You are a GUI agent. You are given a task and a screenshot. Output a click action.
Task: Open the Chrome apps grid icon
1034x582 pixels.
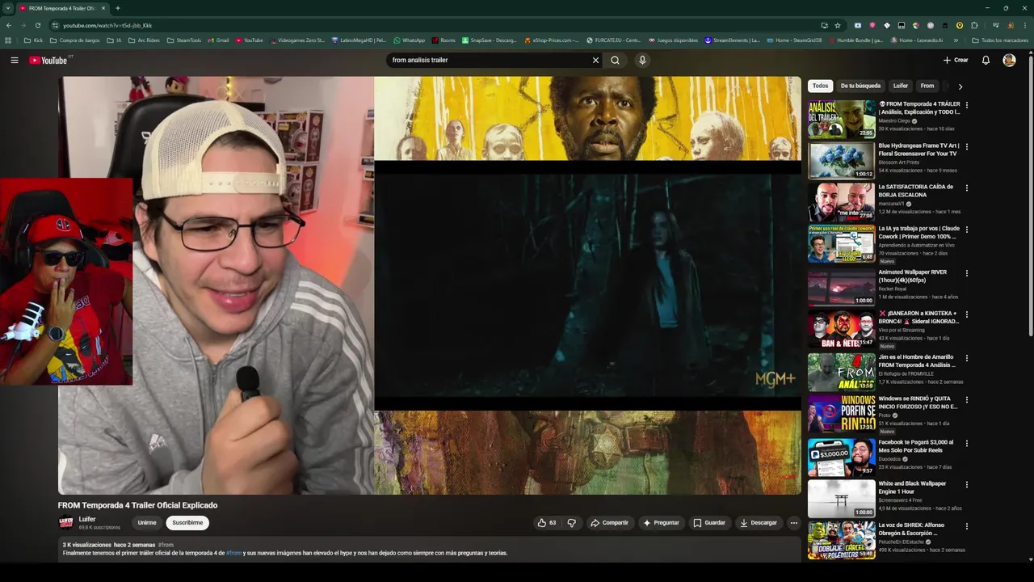tap(8, 40)
